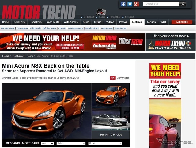The width and height of the screenshot is (196, 148).
Task: Select the Features tab
Action: (x=137, y=22)
